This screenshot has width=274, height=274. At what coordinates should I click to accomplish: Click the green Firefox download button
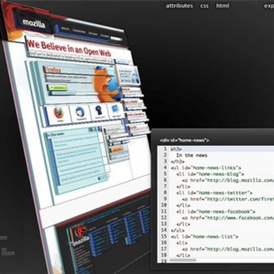58,87
